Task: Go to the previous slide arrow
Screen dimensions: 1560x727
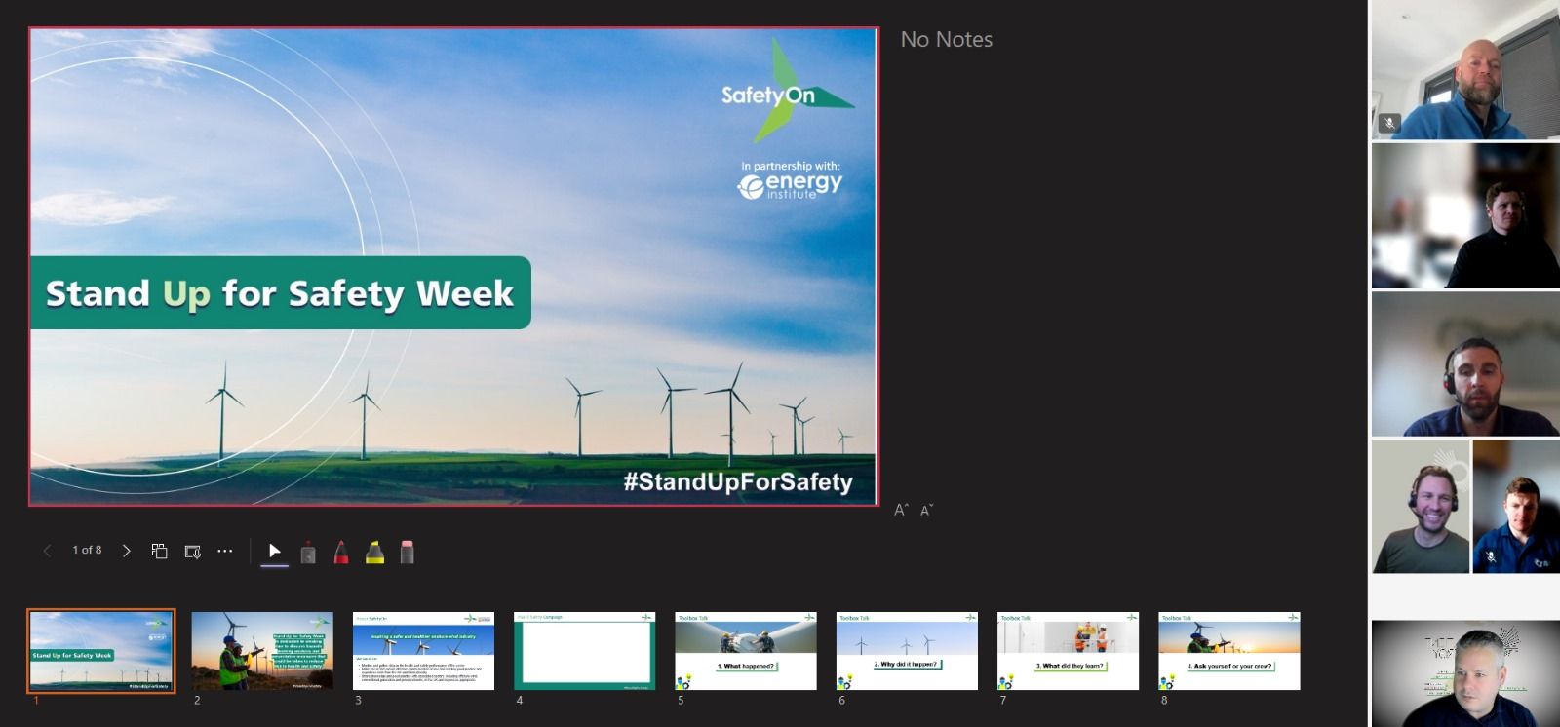Action: pos(47,551)
